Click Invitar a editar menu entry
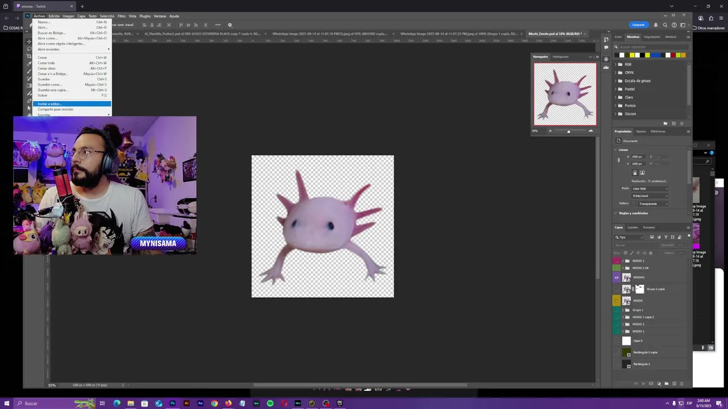The height and width of the screenshot is (409, 728). pyautogui.click(x=72, y=104)
